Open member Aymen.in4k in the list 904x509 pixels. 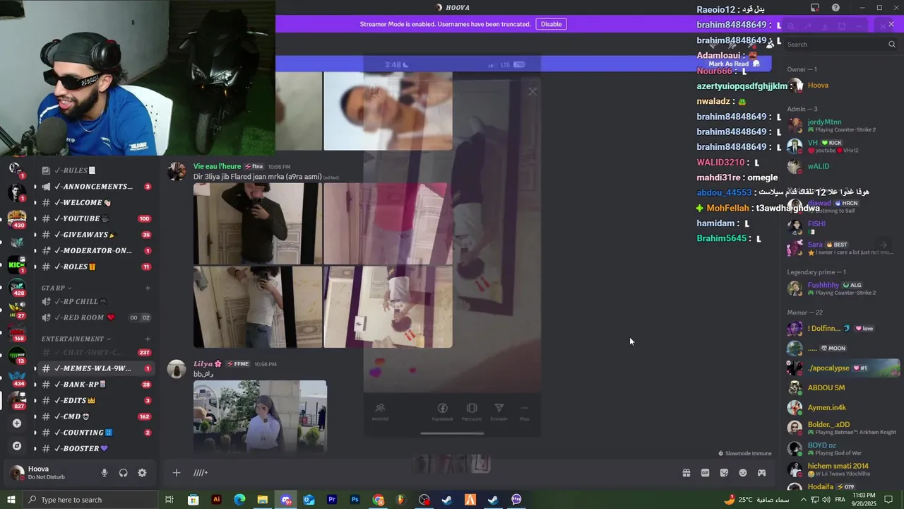(x=841, y=408)
